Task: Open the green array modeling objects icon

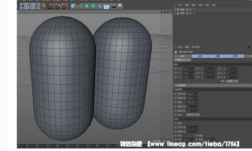Action: [x=93, y=6]
